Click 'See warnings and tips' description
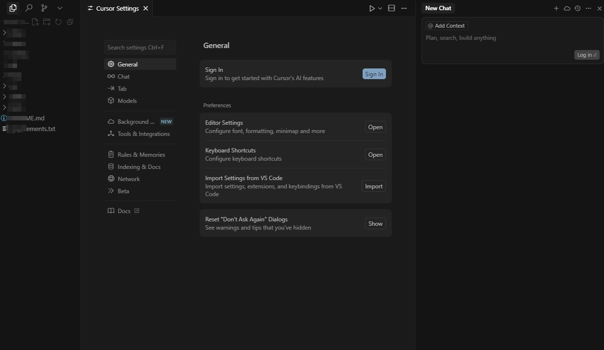The height and width of the screenshot is (350, 604). tap(258, 227)
